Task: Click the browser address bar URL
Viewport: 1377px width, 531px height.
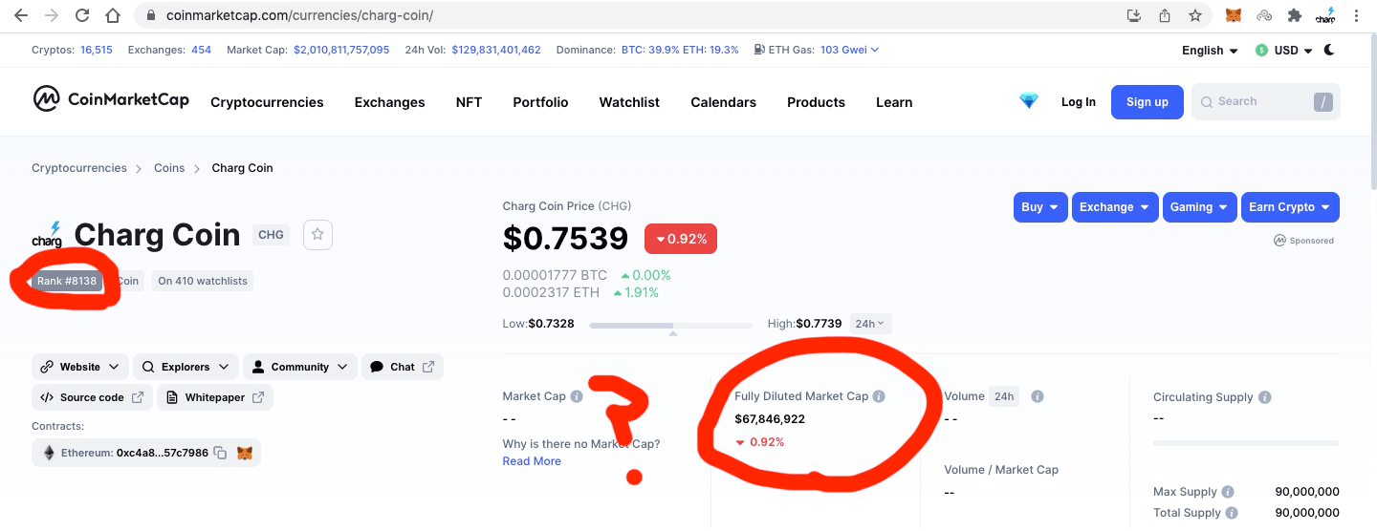Action: tap(299, 16)
